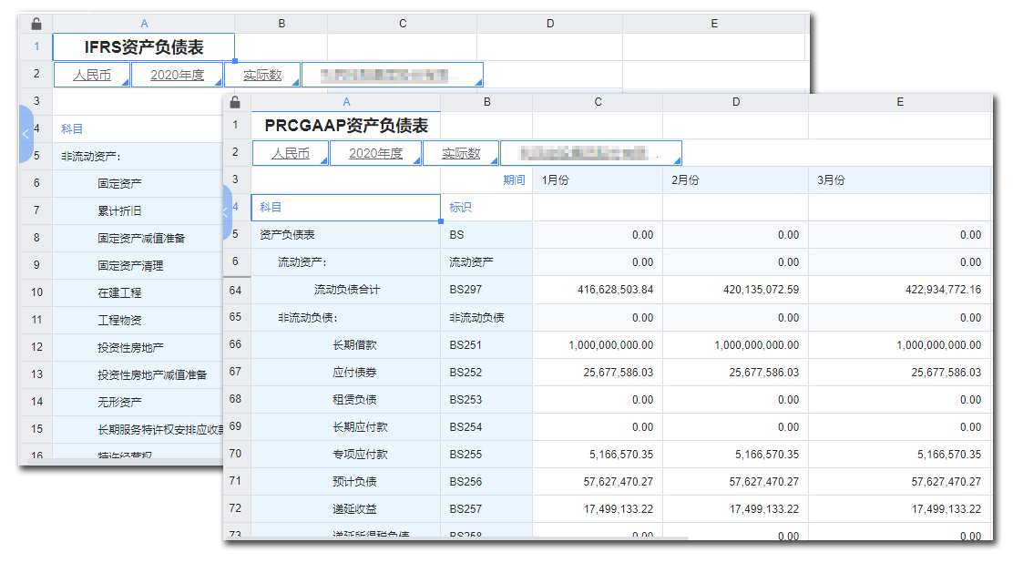Select column B header in the IFRS sheet
Screen dimensions: 1013x563
(x=281, y=24)
